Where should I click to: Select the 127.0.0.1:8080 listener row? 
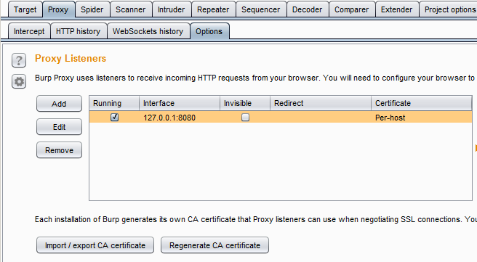coord(281,117)
